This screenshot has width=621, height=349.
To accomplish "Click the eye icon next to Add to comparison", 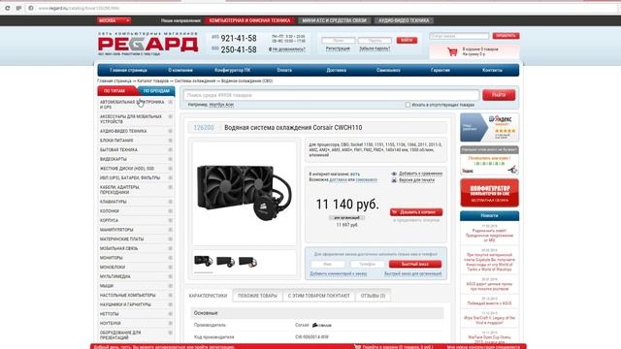I will tap(394, 174).
